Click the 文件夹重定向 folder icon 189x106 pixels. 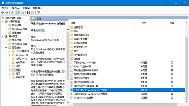[72, 47]
